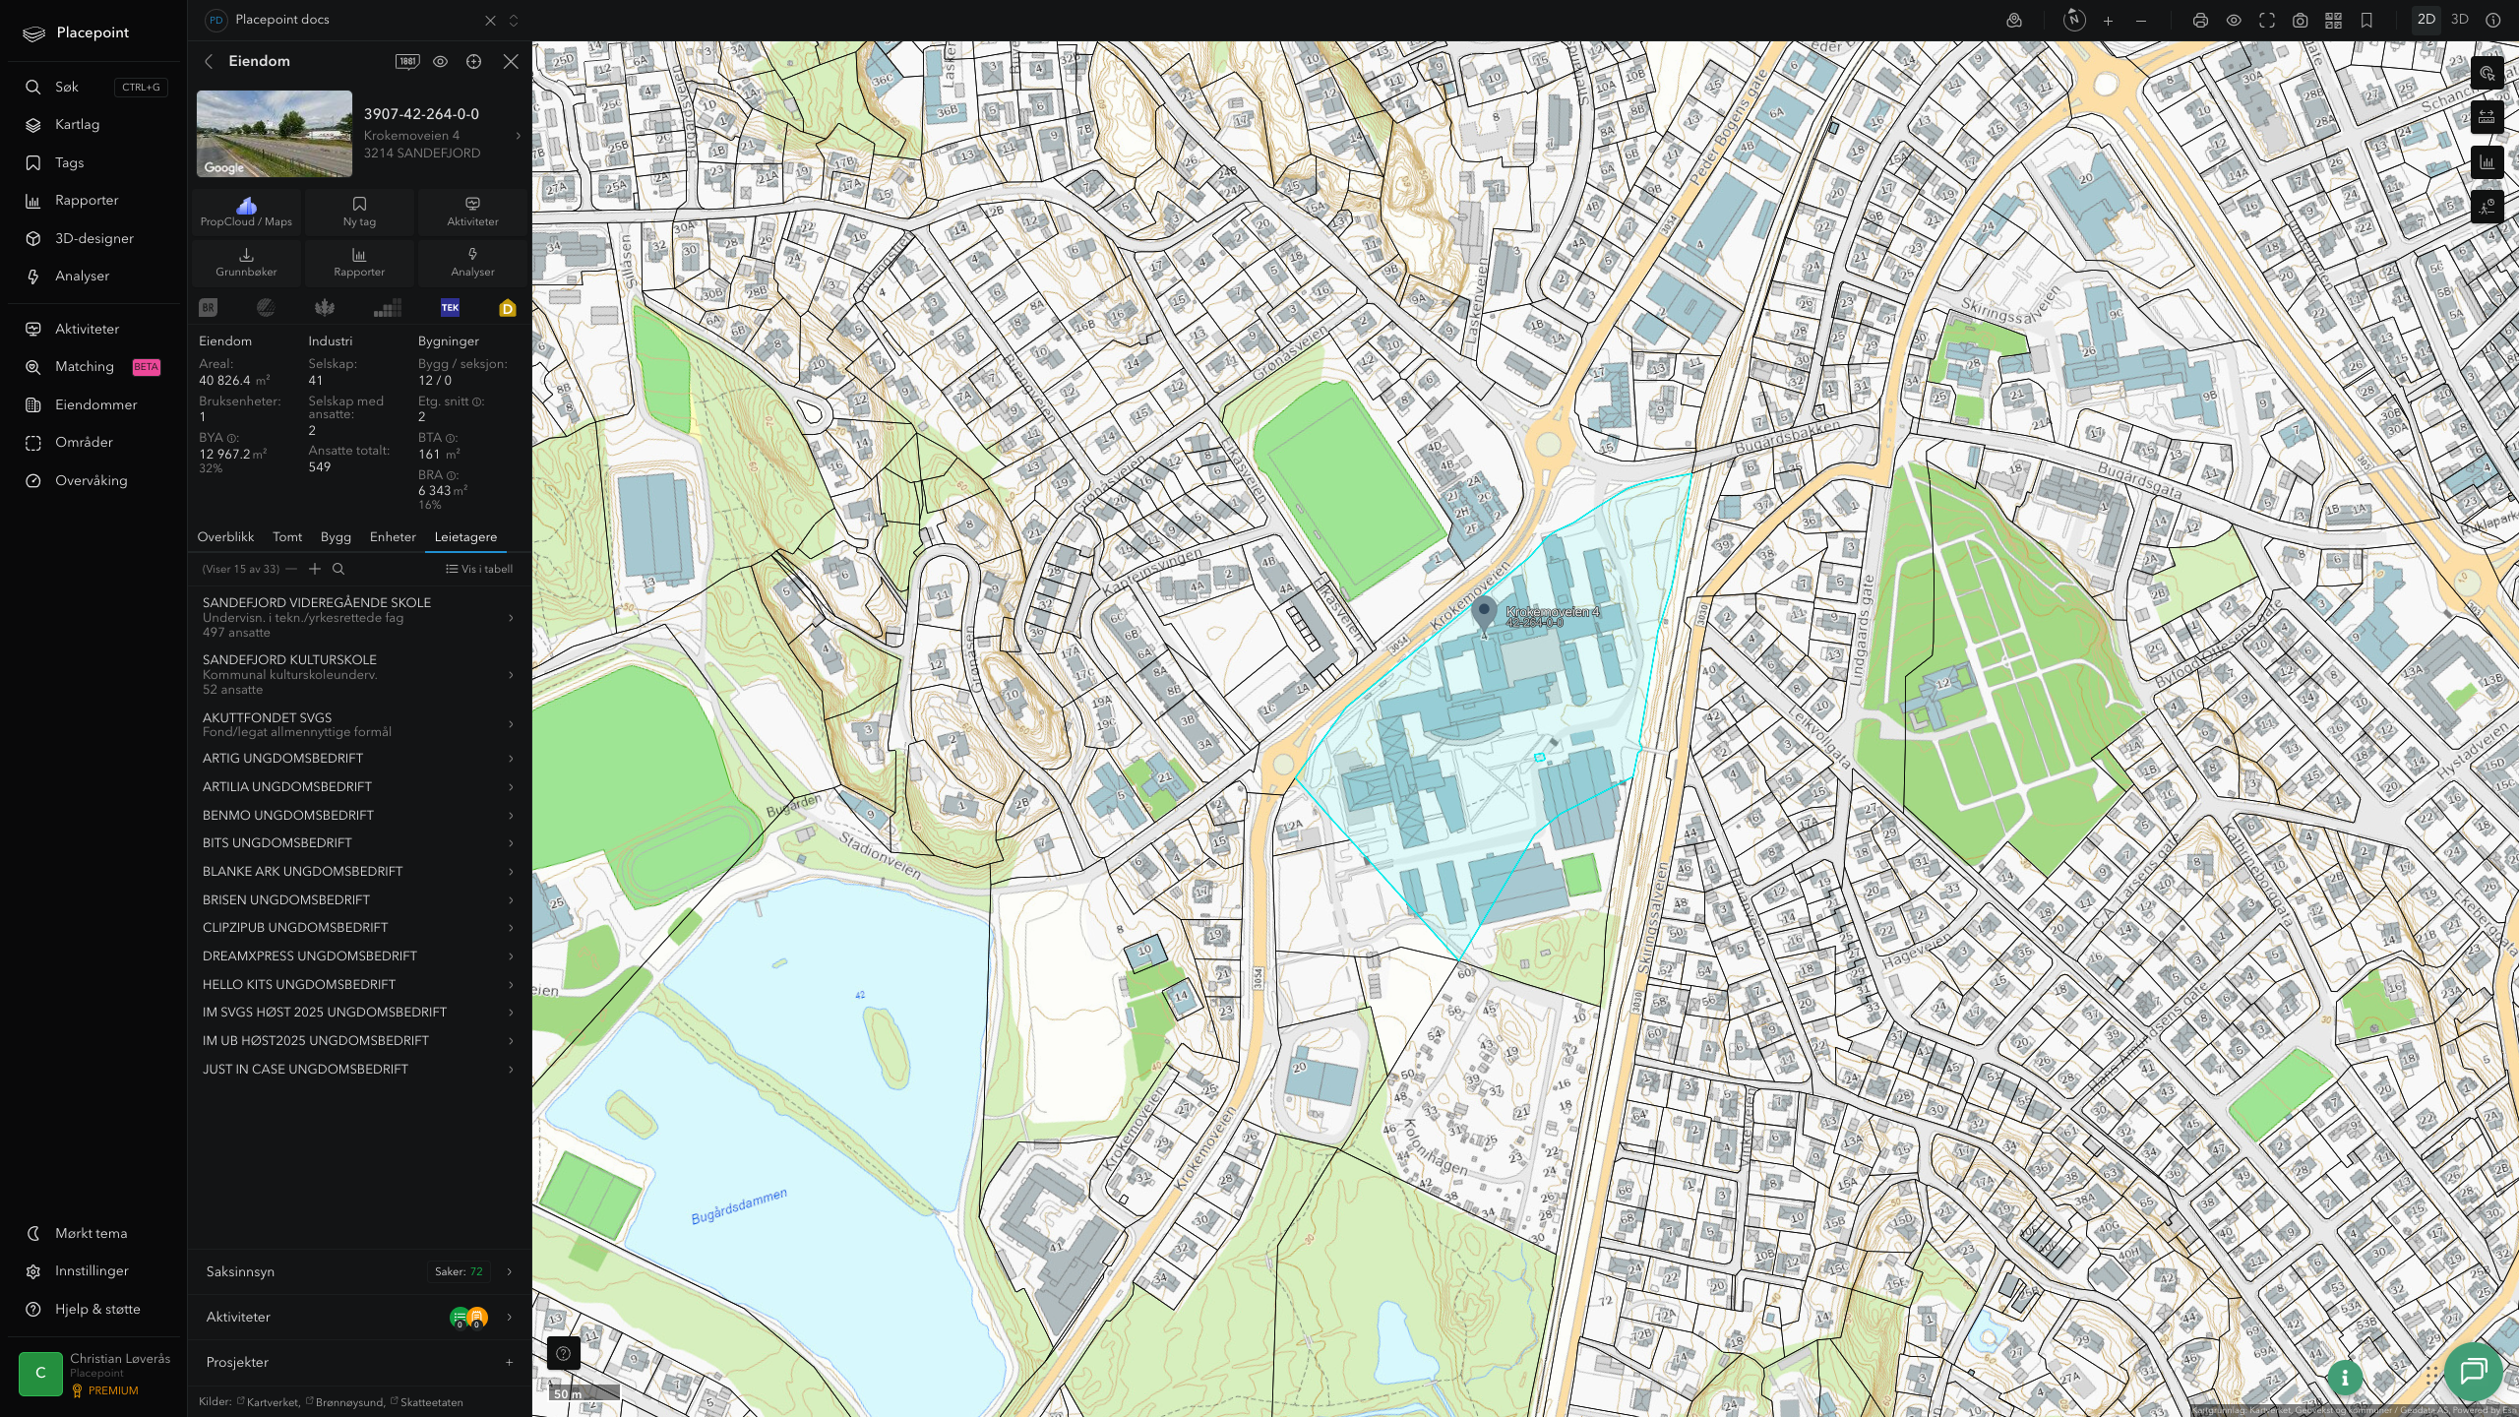Open PropCloud / Maps
The image size is (2519, 1417).
(x=246, y=212)
